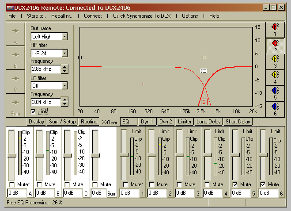Decrease LP frequency with down arrow
291x211 pixels.
click(64, 104)
